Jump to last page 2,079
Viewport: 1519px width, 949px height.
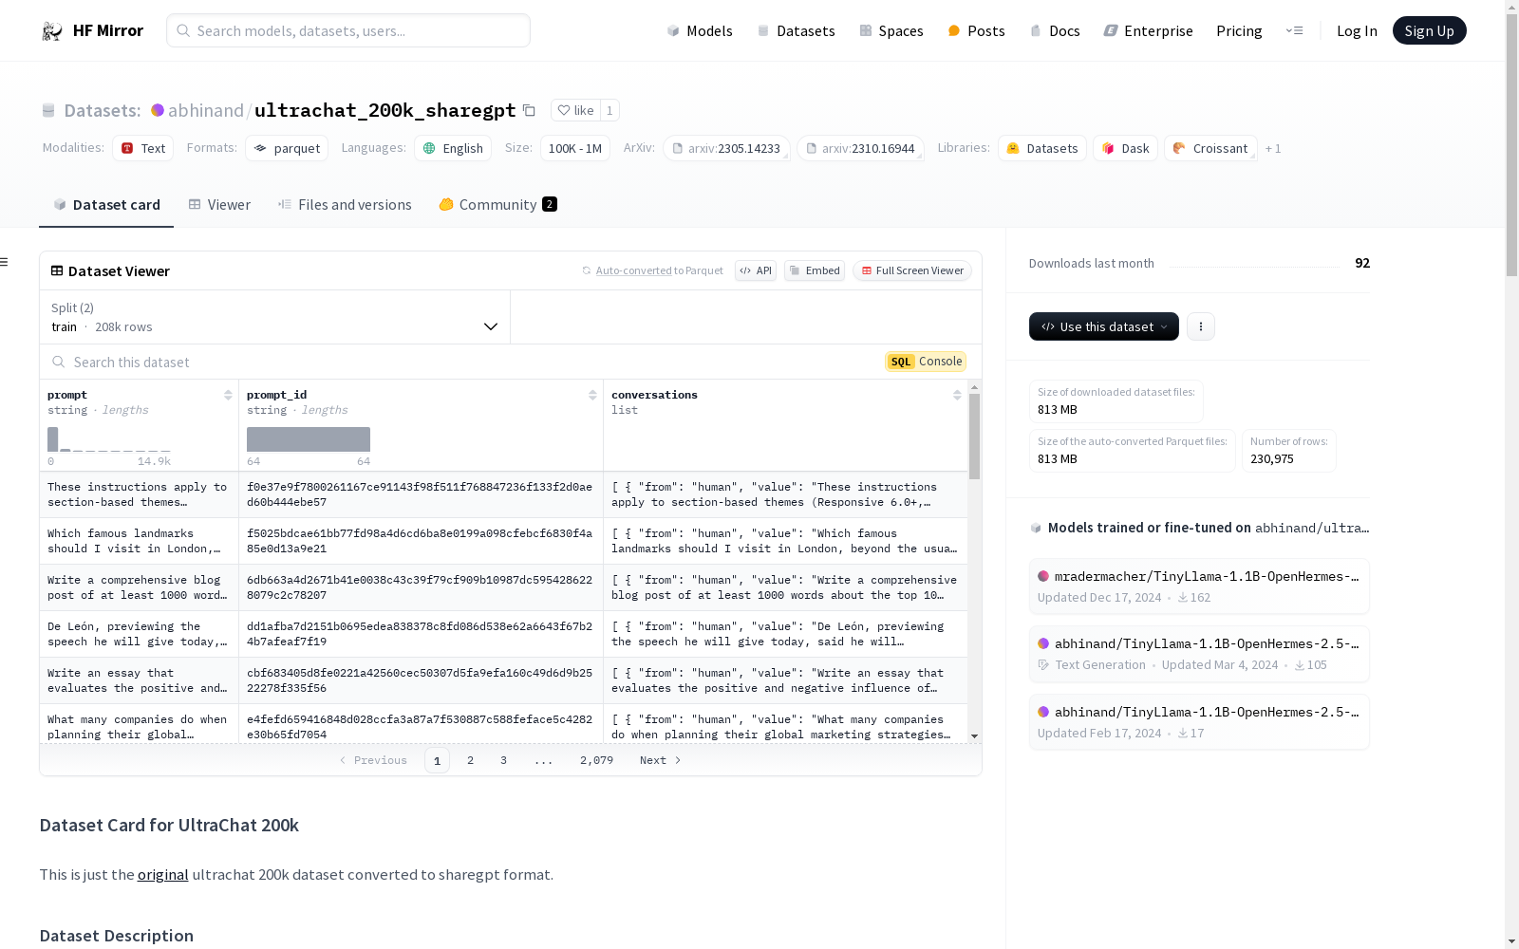(x=596, y=760)
